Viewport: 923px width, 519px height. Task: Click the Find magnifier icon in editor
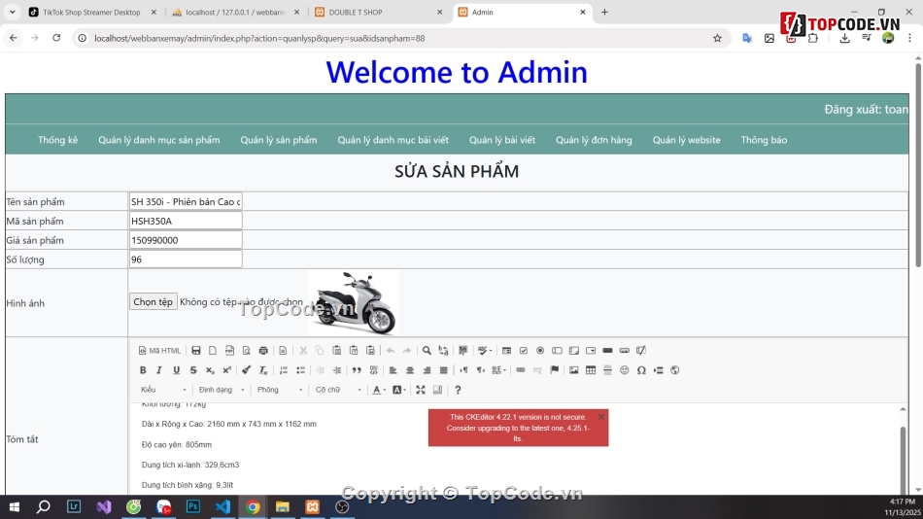click(427, 351)
